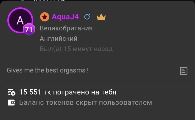This screenshot has height=120, width=195.
Task: Click 'Баланс токенов скрыт пользователем' text
Action: pyautogui.click(x=86, y=103)
